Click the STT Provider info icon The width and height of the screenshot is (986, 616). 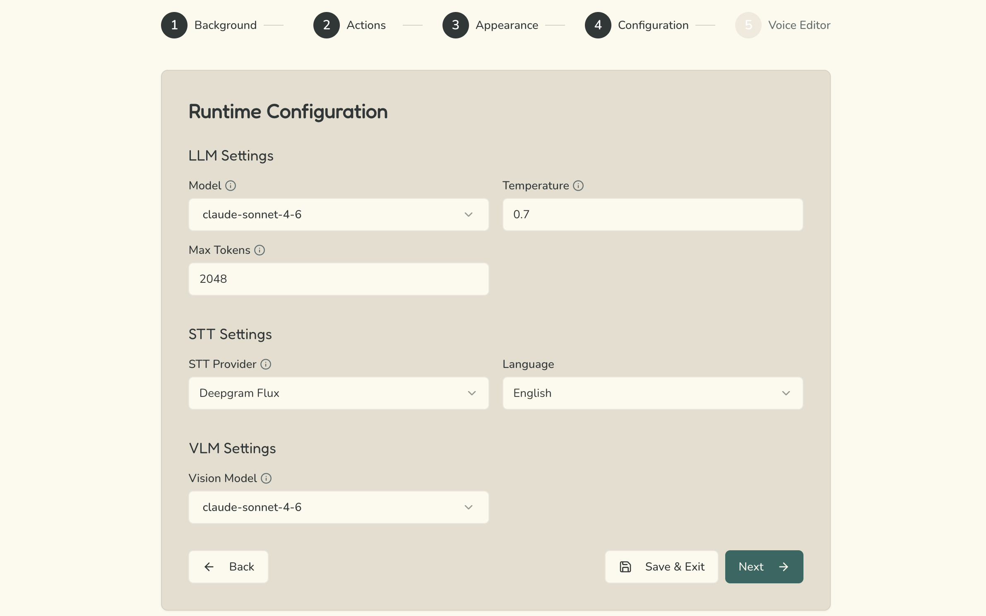(266, 364)
